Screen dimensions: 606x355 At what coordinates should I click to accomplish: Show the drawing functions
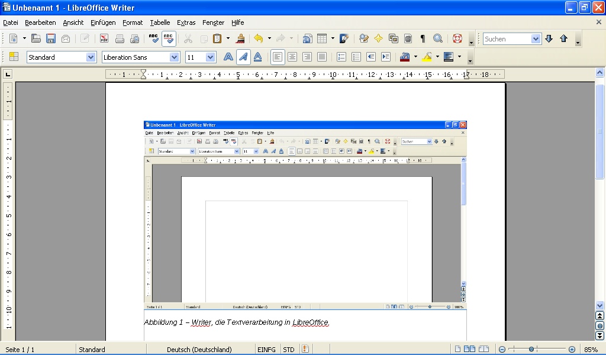344,38
